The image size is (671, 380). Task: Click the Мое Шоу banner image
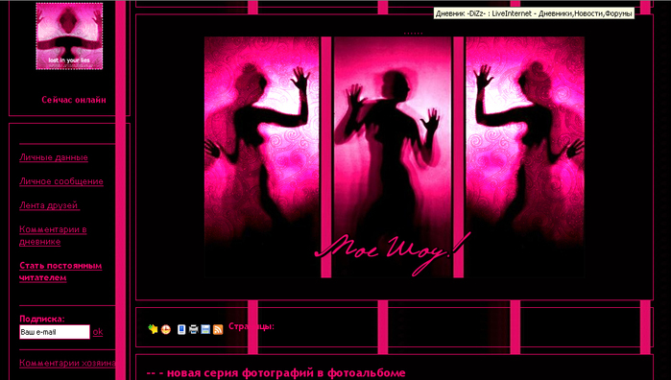pos(395,157)
